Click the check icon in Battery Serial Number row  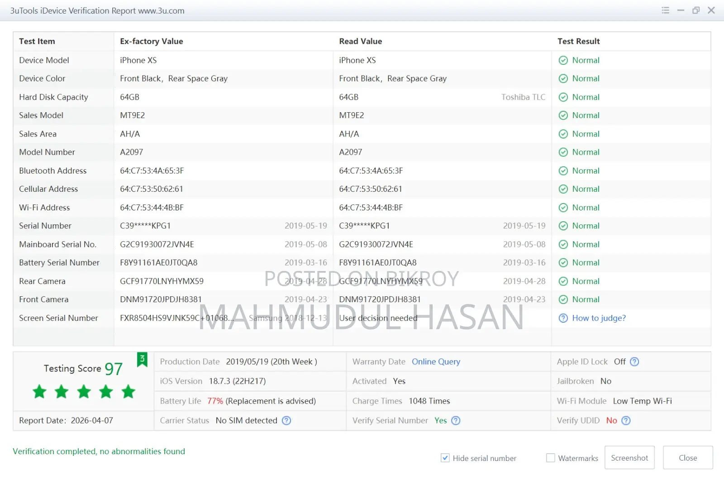(563, 263)
